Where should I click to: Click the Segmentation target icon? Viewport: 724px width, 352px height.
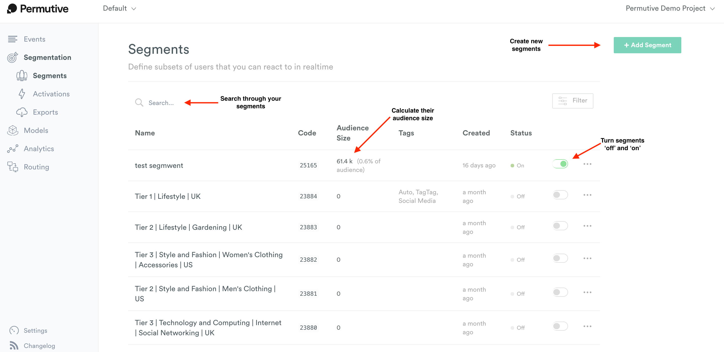(13, 57)
